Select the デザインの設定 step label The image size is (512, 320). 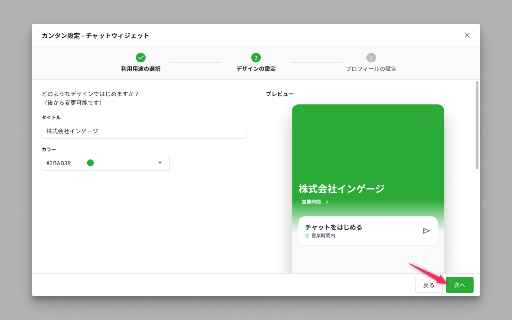(x=256, y=69)
